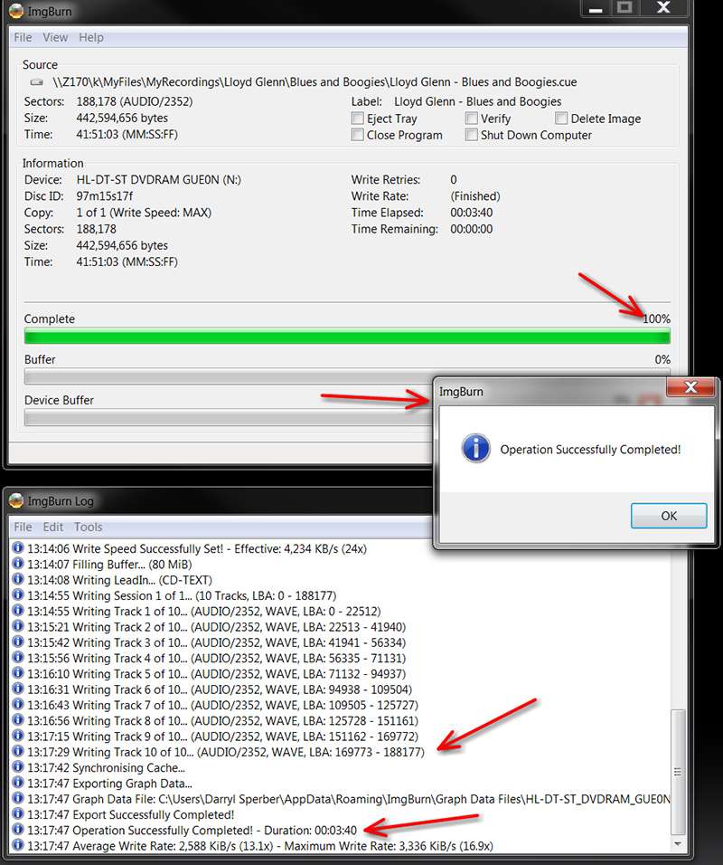Click the 'Operation Successfully Completed!' dialog message
The width and height of the screenshot is (723, 865).
590,450
